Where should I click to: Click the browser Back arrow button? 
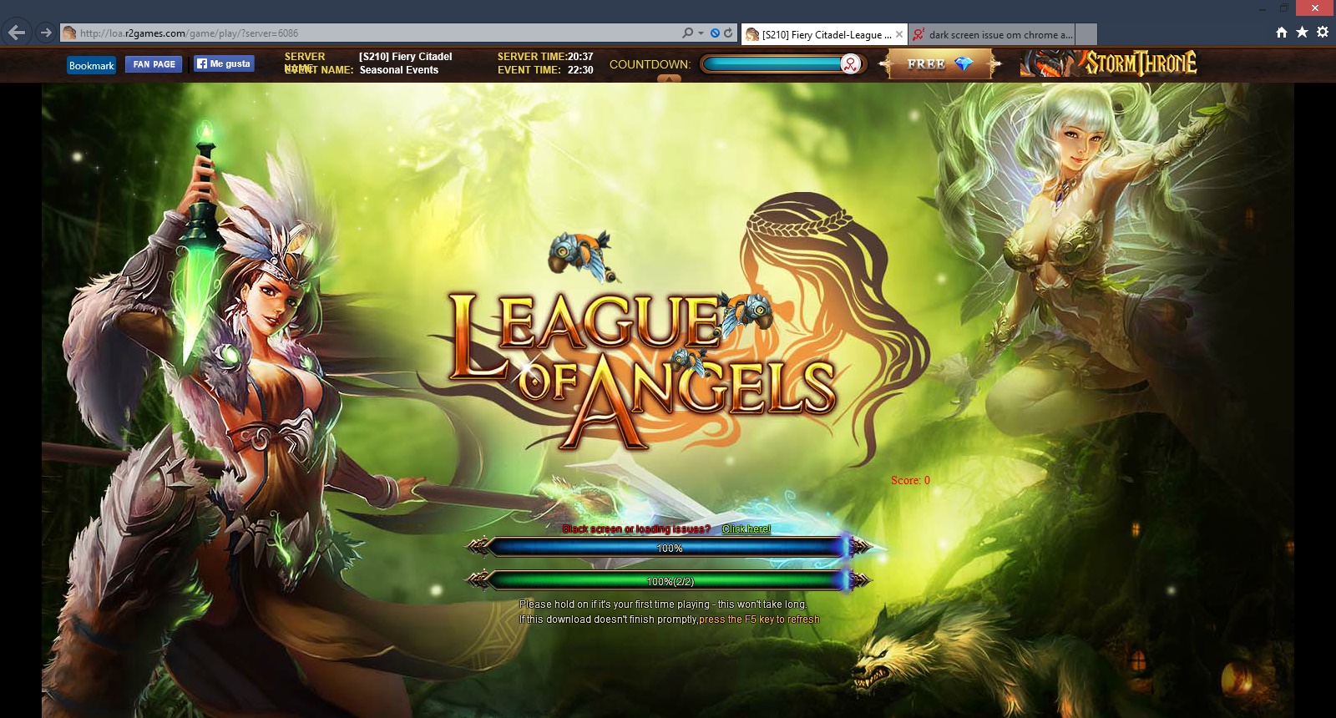click(x=17, y=33)
